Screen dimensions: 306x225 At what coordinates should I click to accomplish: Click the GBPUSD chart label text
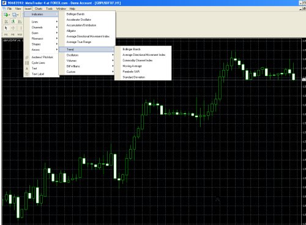(12, 40)
